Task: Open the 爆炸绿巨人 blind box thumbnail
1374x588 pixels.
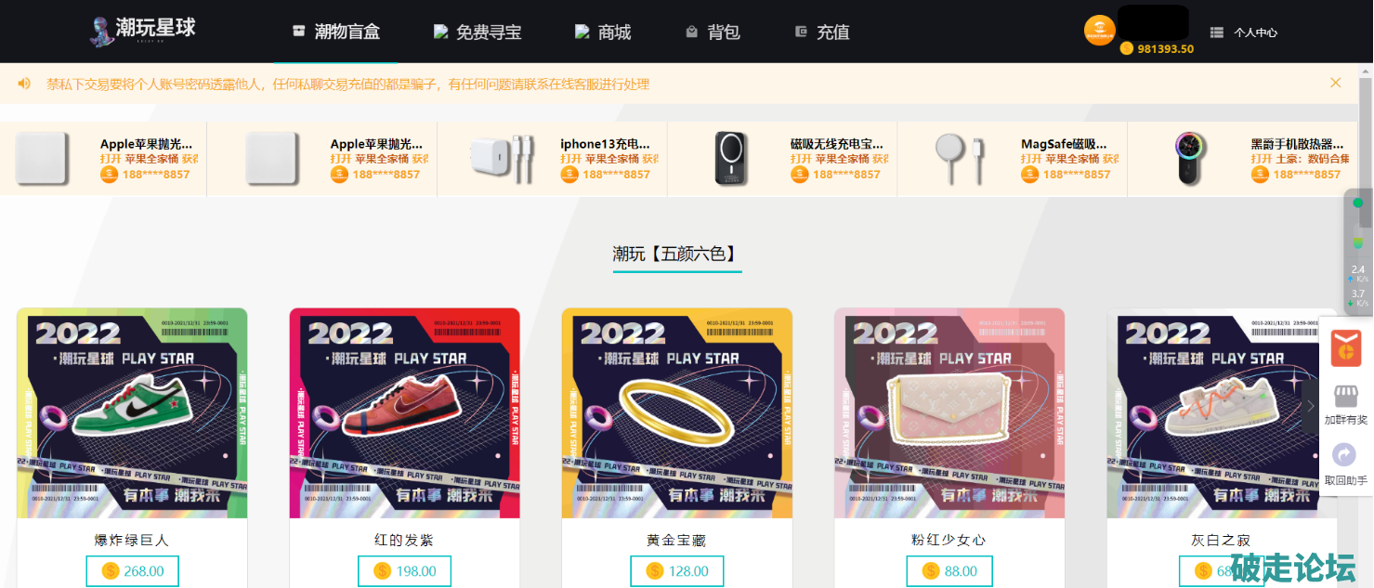Action: pos(132,413)
